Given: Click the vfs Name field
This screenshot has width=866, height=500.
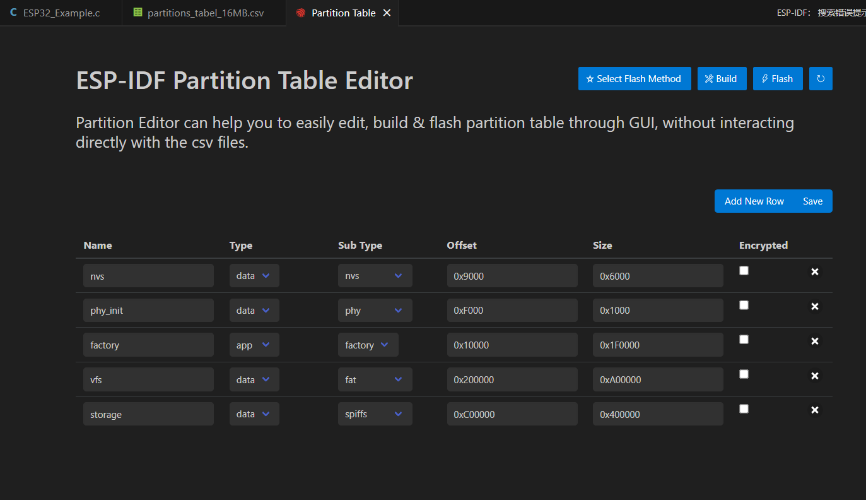Looking at the screenshot, I should (148, 380).
